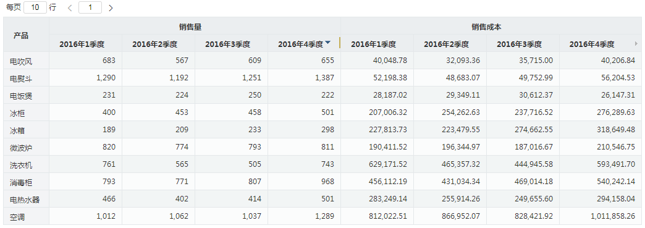The height and width of the screenshot is (228, 645).
Task: Select cell value 1,387 in 电熨斗 row
Action: pos(324,78)
